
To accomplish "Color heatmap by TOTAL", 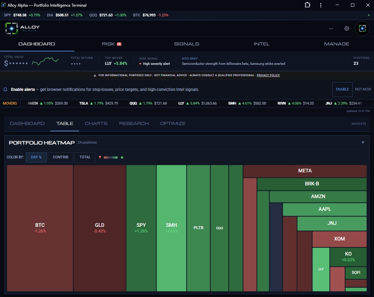I will pyautogui.click(x=85, y=157).
